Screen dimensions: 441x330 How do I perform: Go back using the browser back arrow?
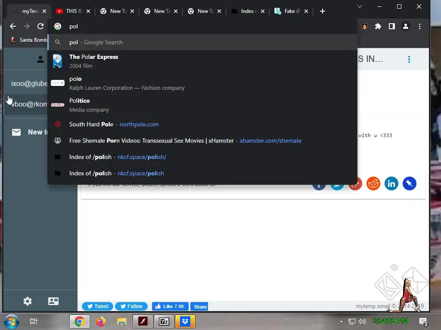(12, 26)
